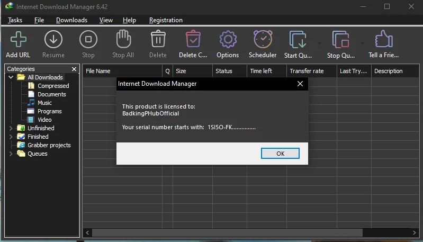Sort by Size column header
Image resolution: width=423 pixels, height=242 pixels.
[193, 71]
